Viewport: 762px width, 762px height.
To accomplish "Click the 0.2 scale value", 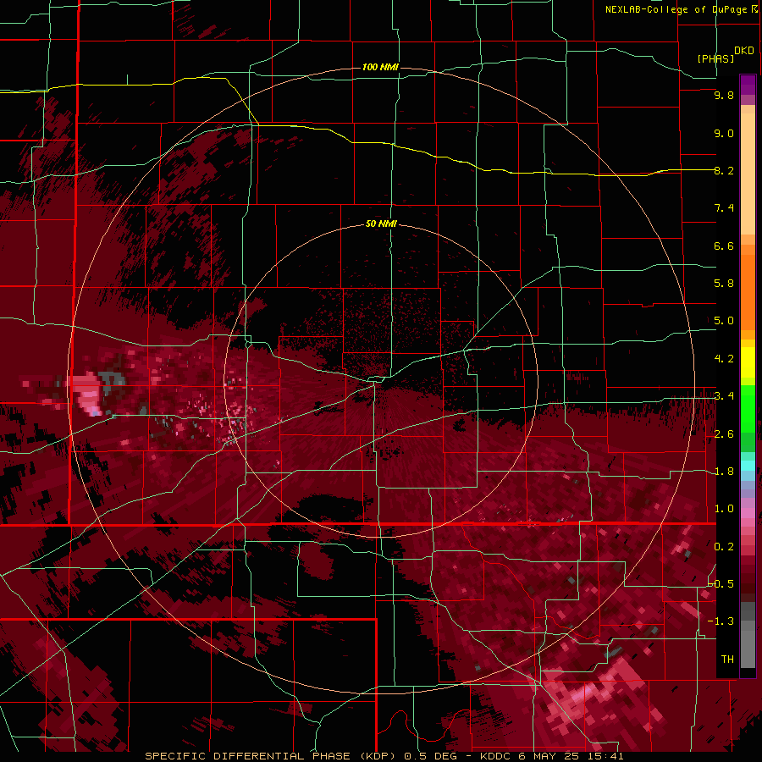I will [x=724, y=547].
